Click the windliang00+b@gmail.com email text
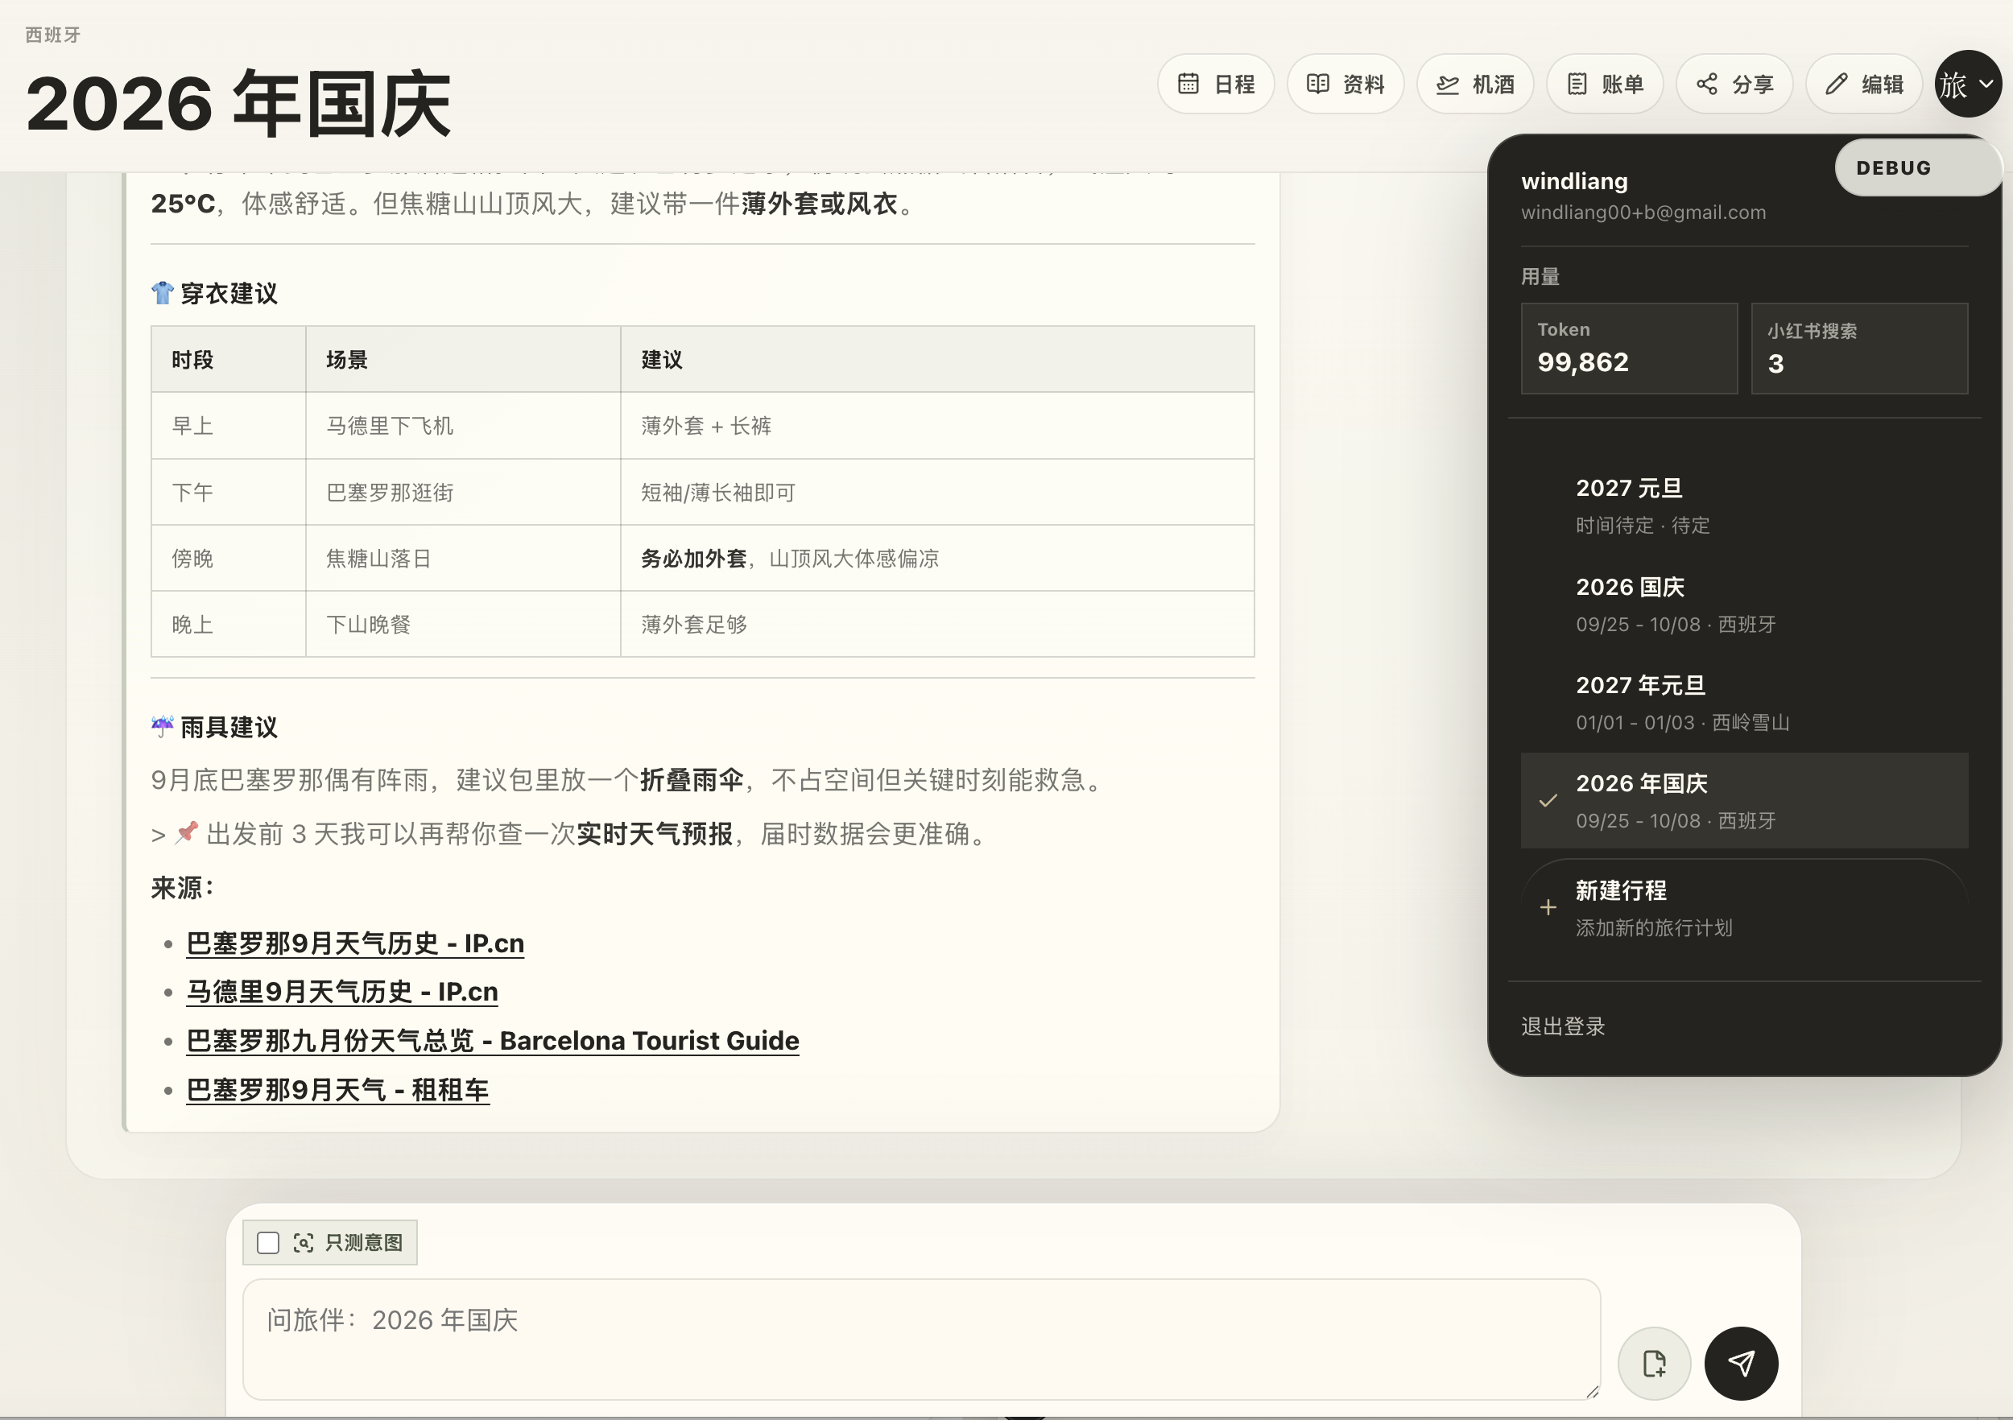 (x=1643, y=213)
